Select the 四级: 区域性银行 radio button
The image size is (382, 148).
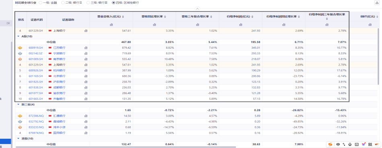click(x=113, y=3)
